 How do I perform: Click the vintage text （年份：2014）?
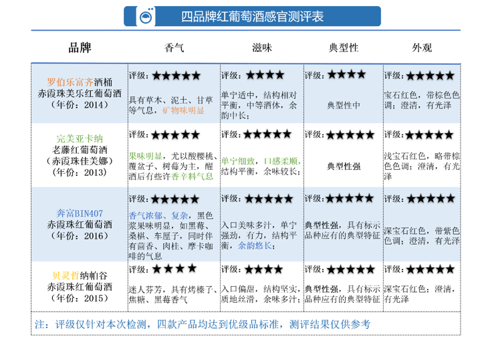point(80,105)
